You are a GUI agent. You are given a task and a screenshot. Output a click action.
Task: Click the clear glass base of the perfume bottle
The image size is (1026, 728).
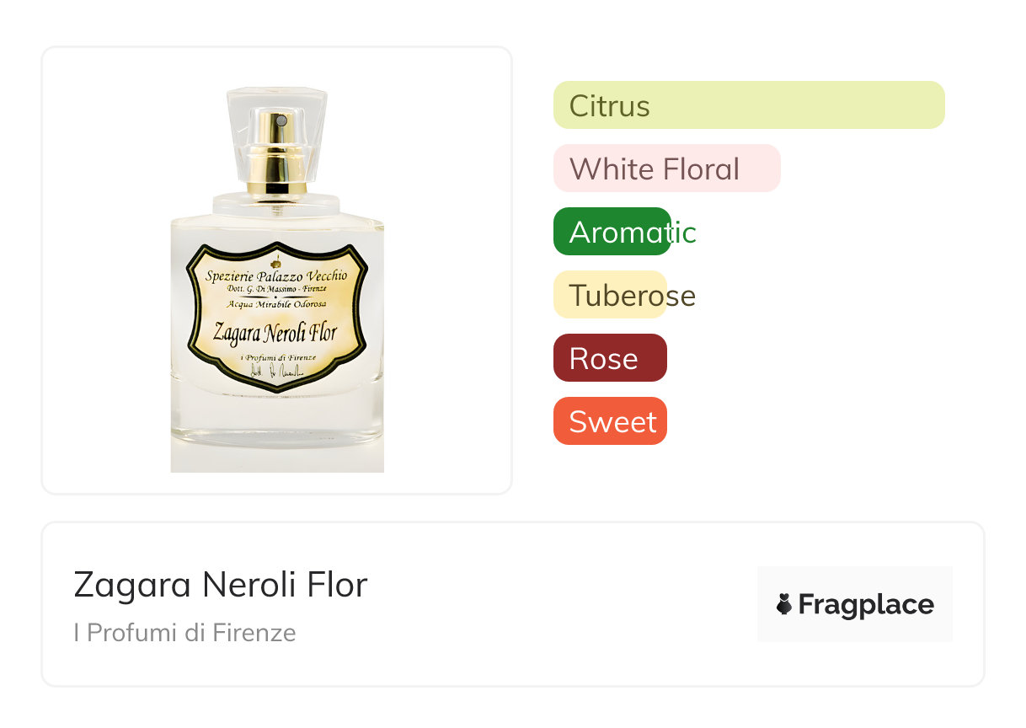point(277,430)
